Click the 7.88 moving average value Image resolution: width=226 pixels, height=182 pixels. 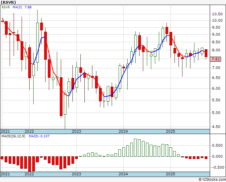[28, 7]
